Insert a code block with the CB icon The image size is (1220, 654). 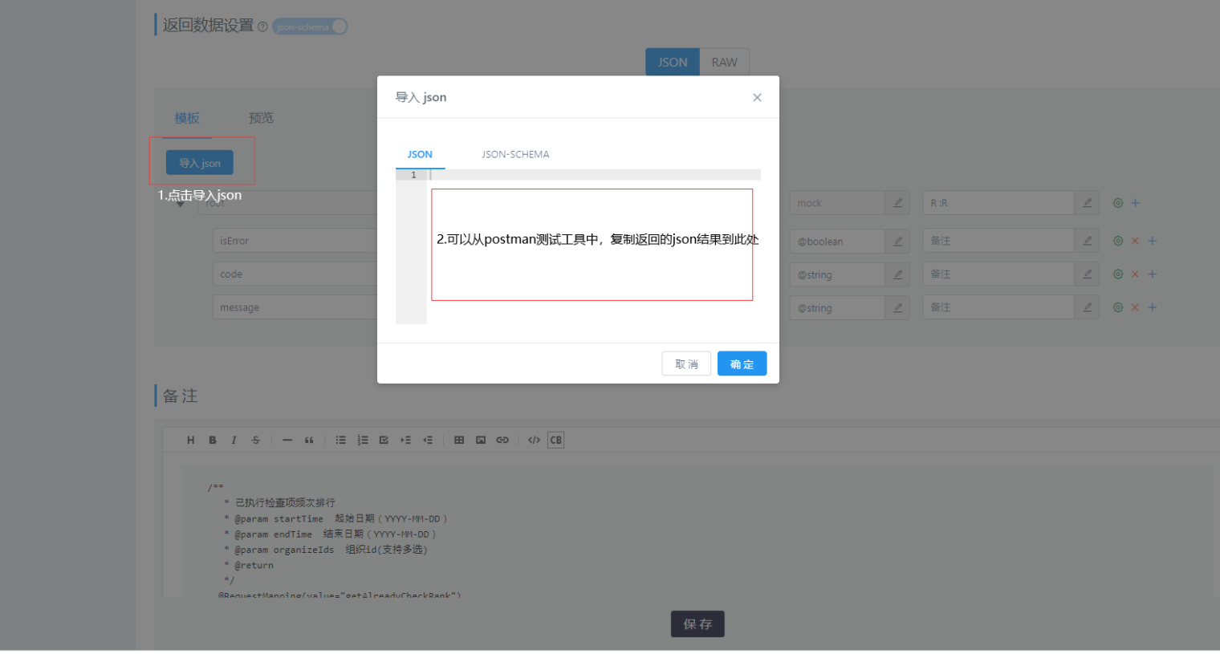coord(554,439)
